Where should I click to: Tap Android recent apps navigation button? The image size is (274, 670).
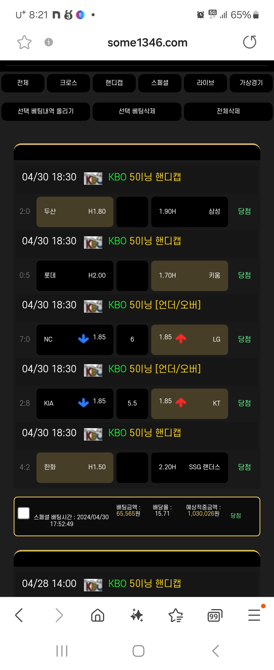(x=62, y=651)
